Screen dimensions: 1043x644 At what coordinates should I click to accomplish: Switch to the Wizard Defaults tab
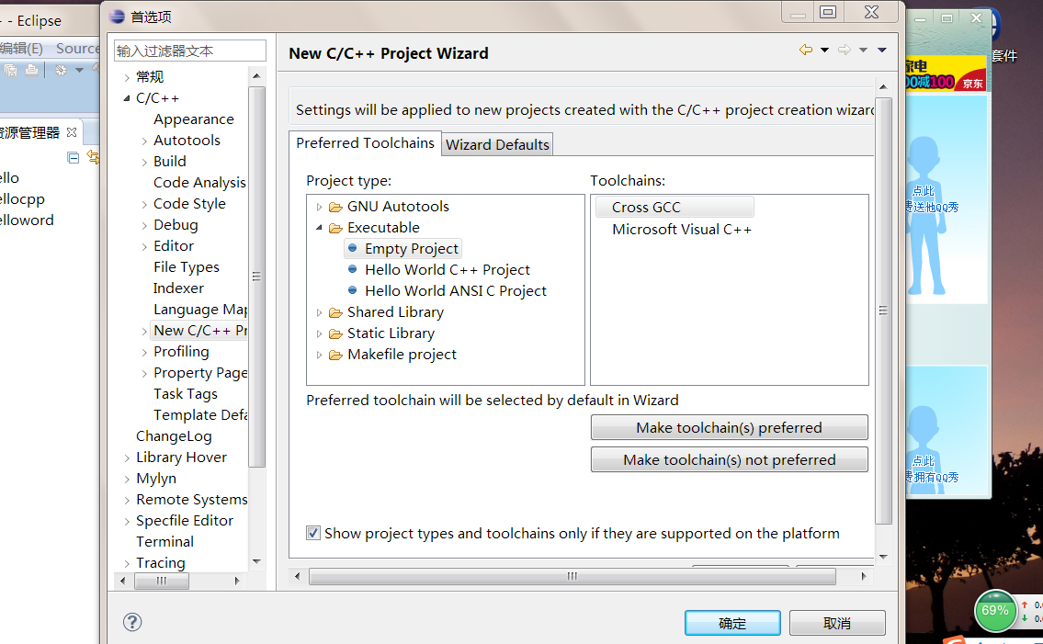[x=497, y=144]
